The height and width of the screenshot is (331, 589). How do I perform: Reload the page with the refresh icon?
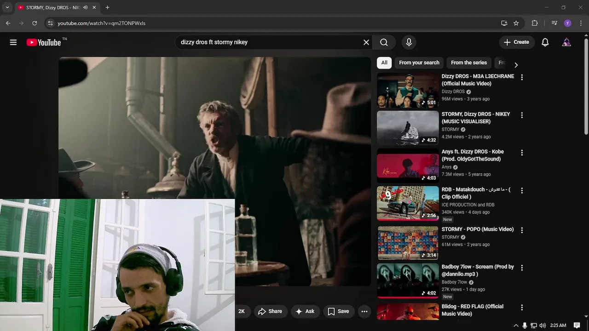[35, 23]
